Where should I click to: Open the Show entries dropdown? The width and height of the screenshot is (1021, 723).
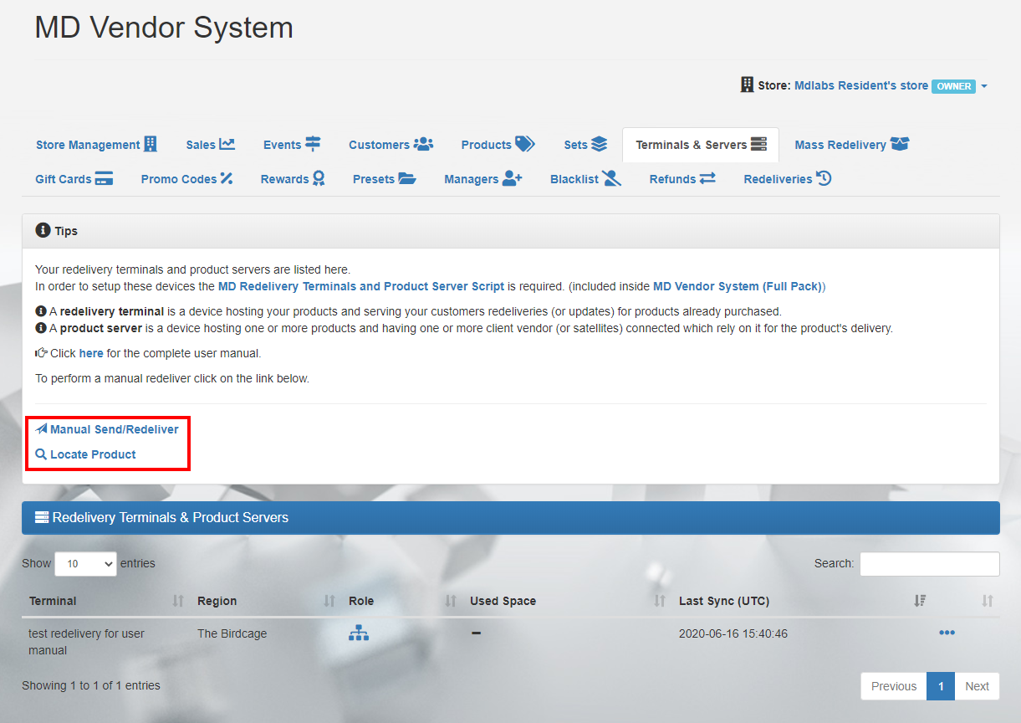pyautogui.click(x=85, y=563)
